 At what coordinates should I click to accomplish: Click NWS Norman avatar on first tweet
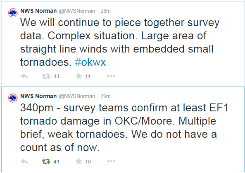coord(13,12)
